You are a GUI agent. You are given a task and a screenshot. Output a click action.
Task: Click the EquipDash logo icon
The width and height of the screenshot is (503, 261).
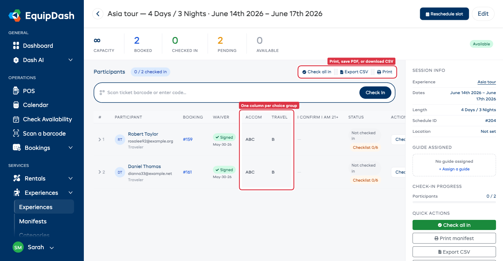[x=15, y=15]
